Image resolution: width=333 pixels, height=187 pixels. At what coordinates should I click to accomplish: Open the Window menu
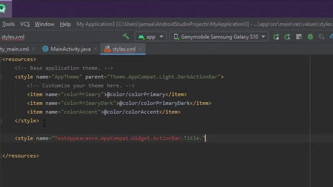[x=44, y=24]
